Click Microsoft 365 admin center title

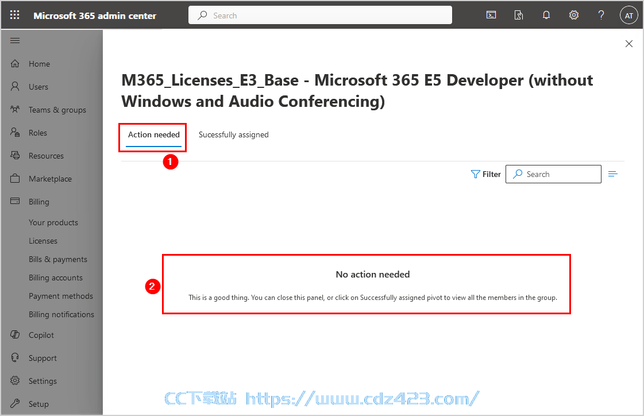(x=94, y=16)
